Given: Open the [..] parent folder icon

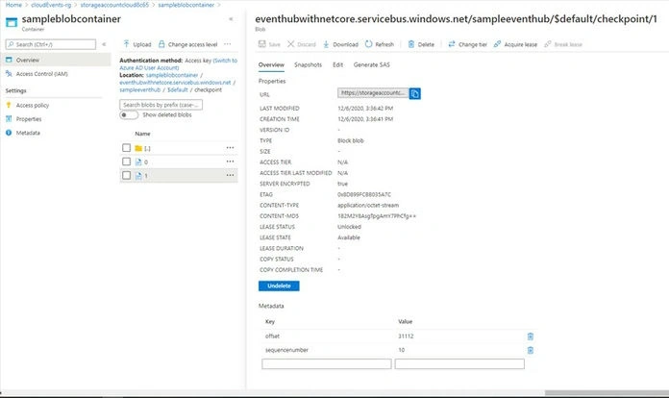Looking at the screenshot, I should point(138,148).
